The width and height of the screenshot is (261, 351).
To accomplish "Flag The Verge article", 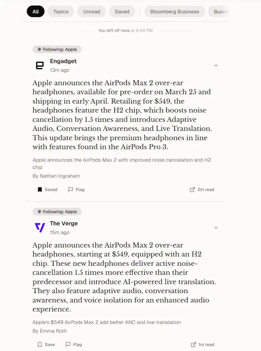I will point(73,344).
